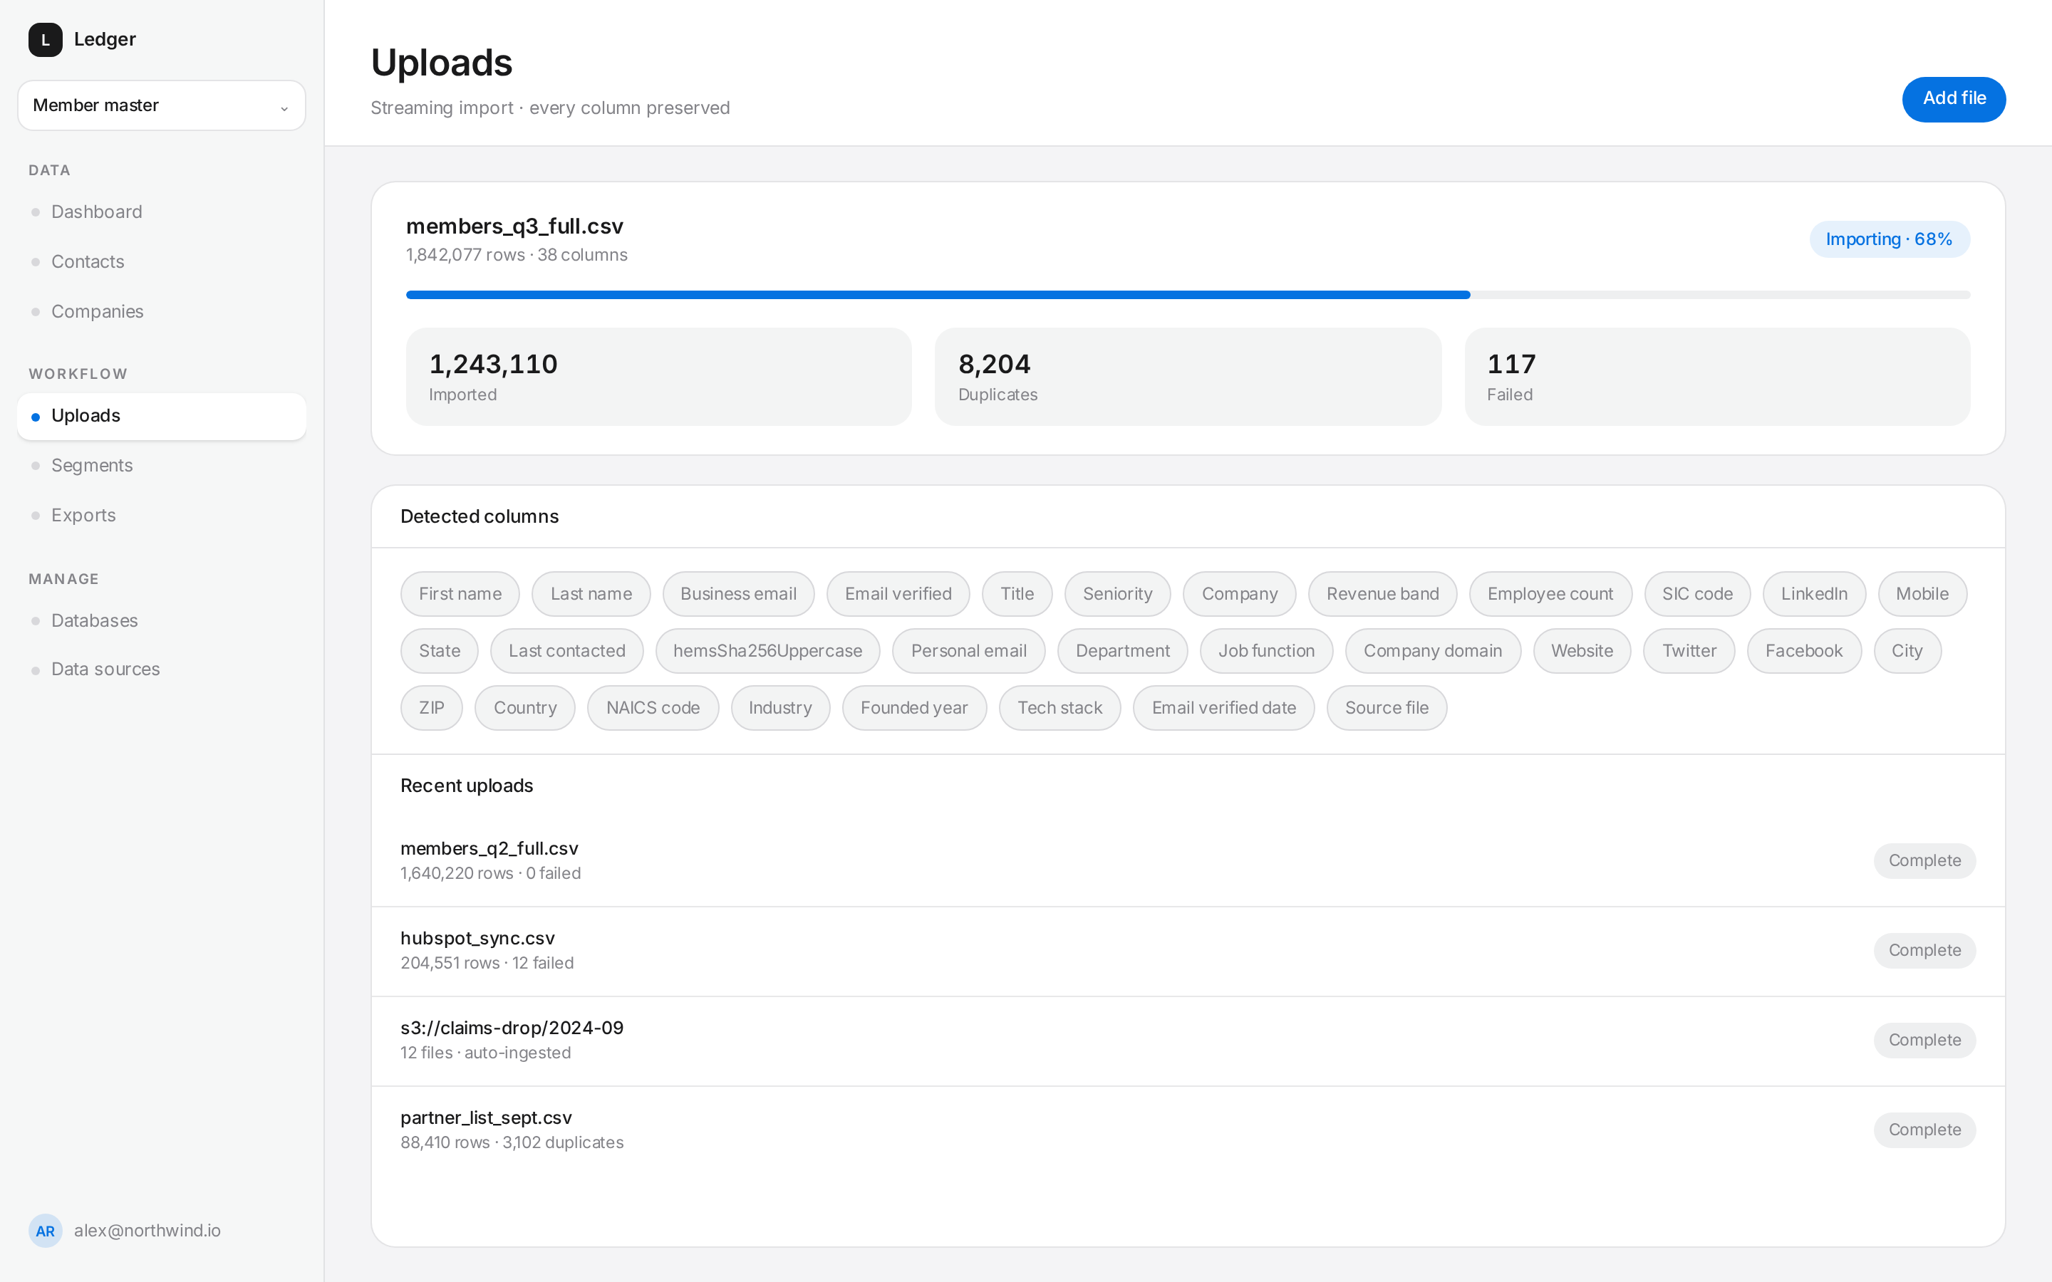Click the 8,204 Duplicates stat card

(x=1188, y=377)
